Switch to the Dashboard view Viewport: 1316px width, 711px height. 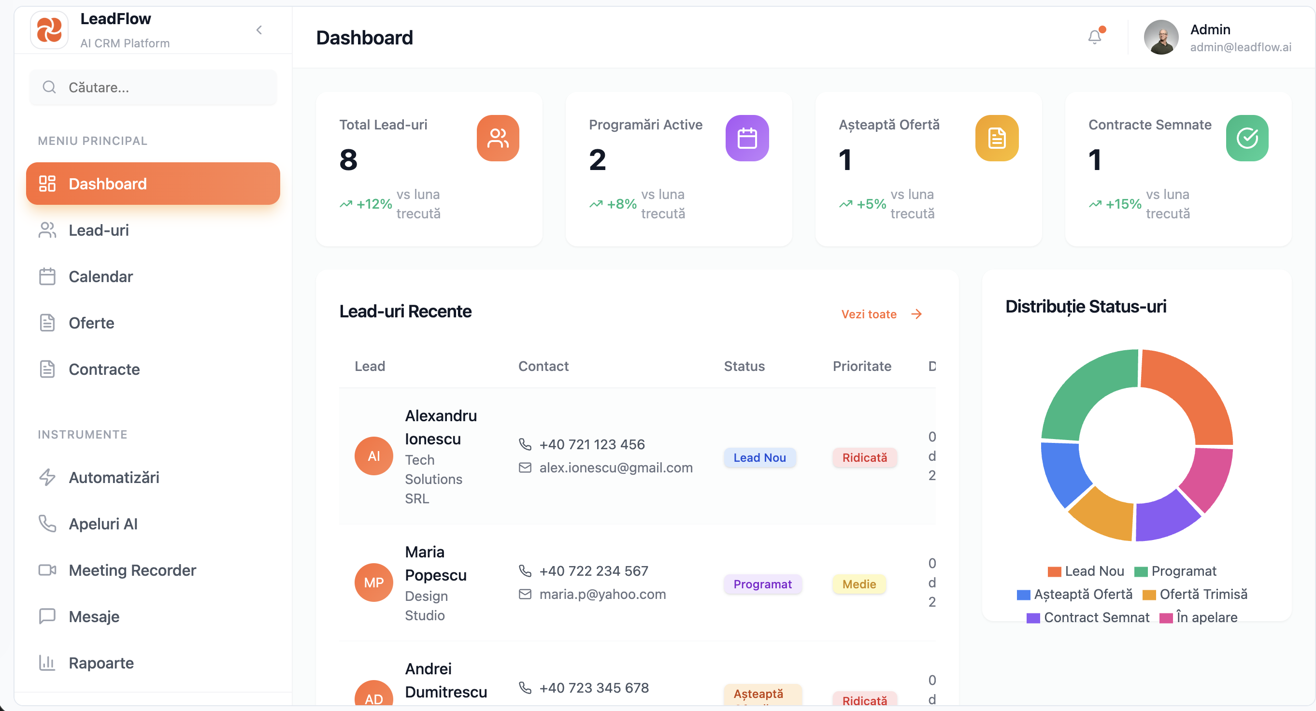pos(107,184)
